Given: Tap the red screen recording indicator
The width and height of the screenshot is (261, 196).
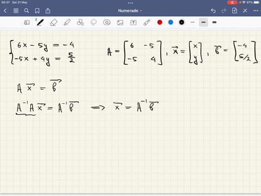Looking at the screenshot, I should coord(232,2).
